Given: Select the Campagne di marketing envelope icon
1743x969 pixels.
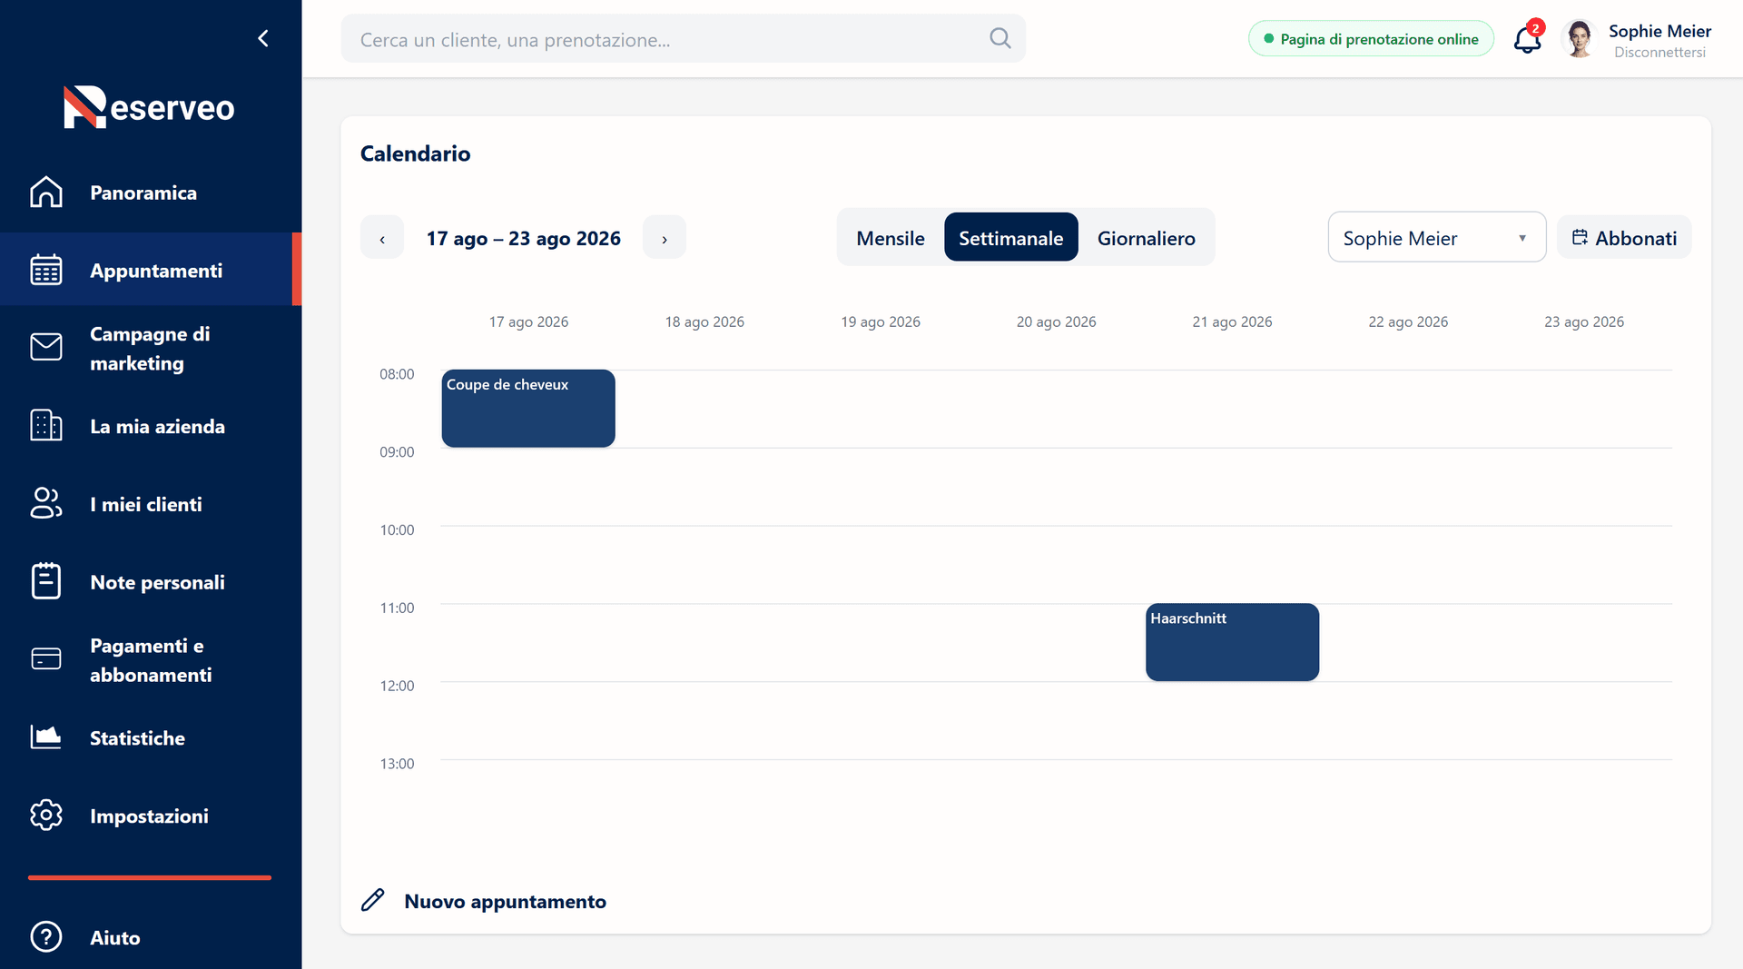Looking at the screenshot, I should point(46,347).
